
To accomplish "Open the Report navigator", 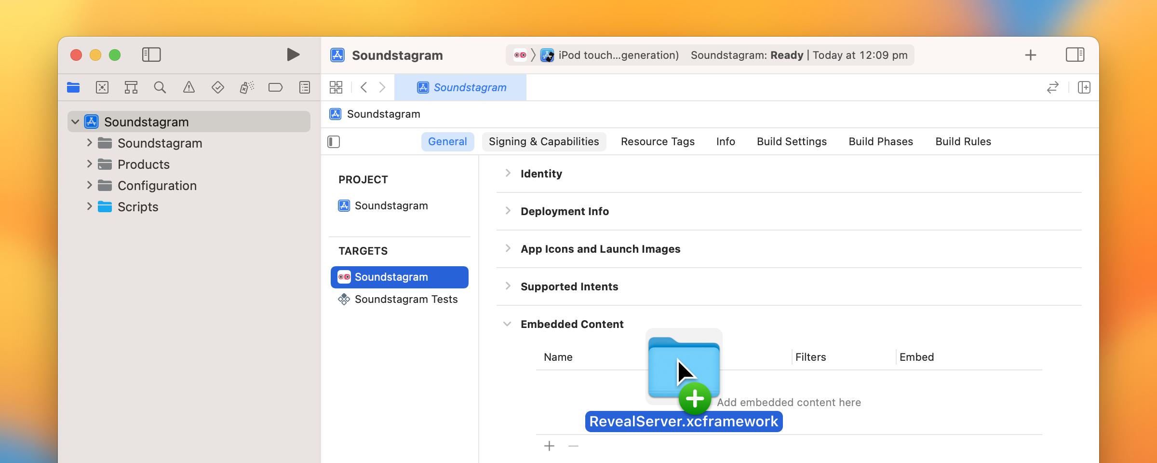I will pyautogui.click(x=305, y=87).
